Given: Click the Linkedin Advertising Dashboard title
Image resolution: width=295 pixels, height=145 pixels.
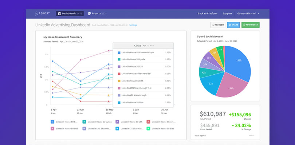Looking at the screenshot, I should tap(63, 25).
